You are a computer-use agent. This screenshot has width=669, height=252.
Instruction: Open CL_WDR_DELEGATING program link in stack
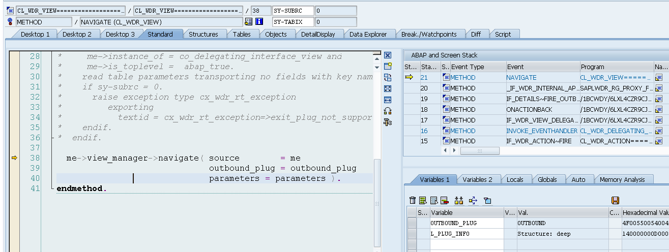tap(616, 131)
